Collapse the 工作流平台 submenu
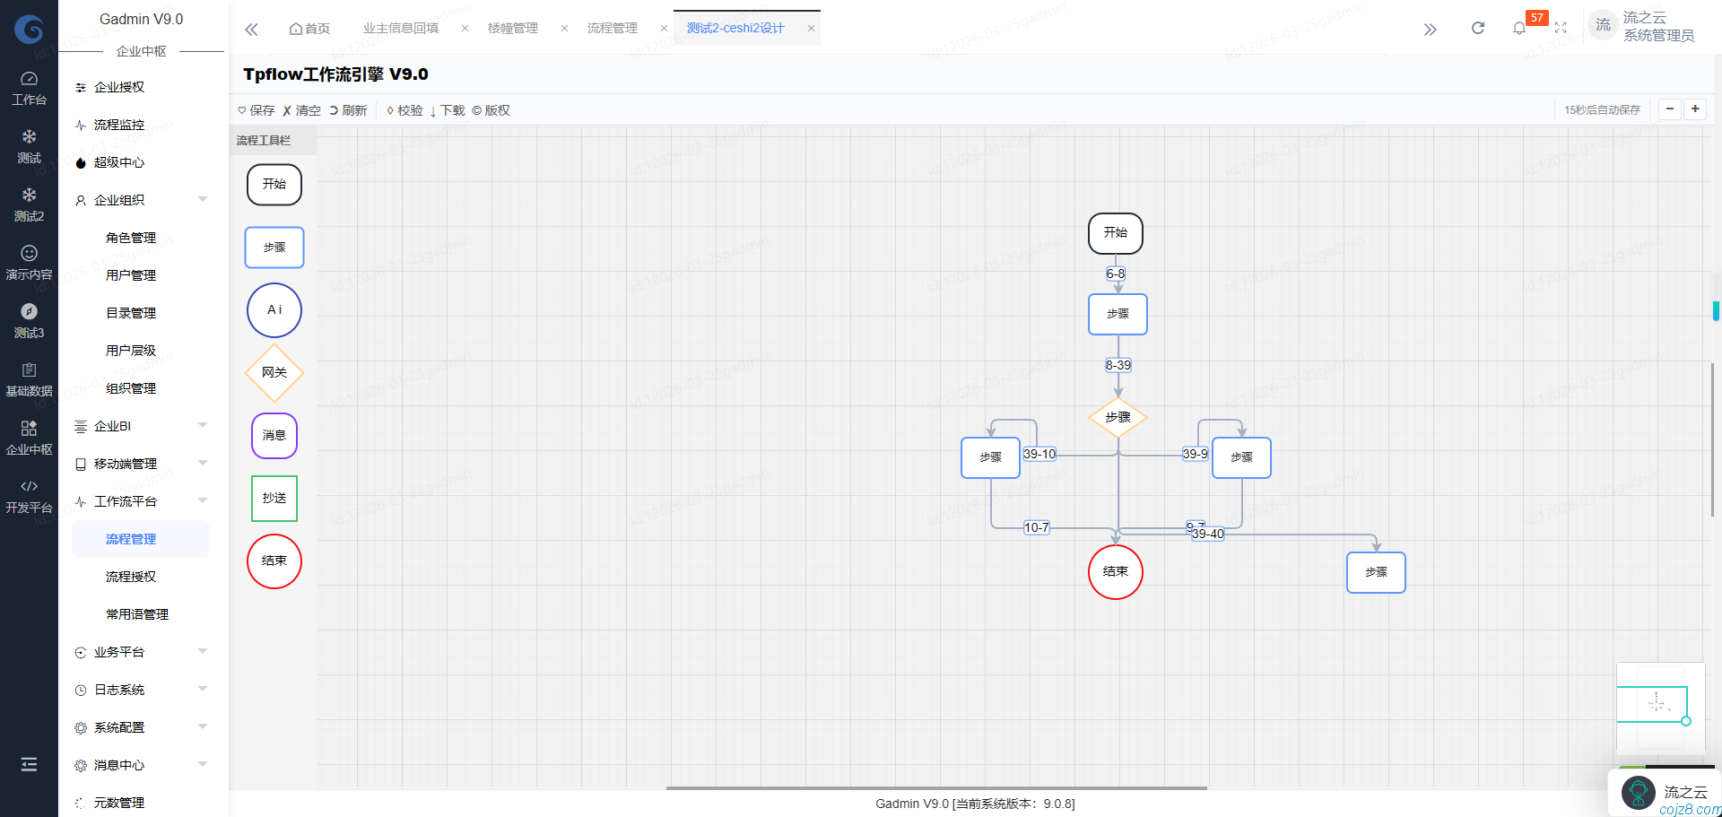 pyautogui.click(x=141, y=501)
